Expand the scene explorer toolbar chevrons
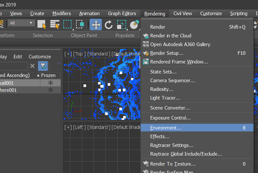The image size is (258, 173). coord(59,63)
